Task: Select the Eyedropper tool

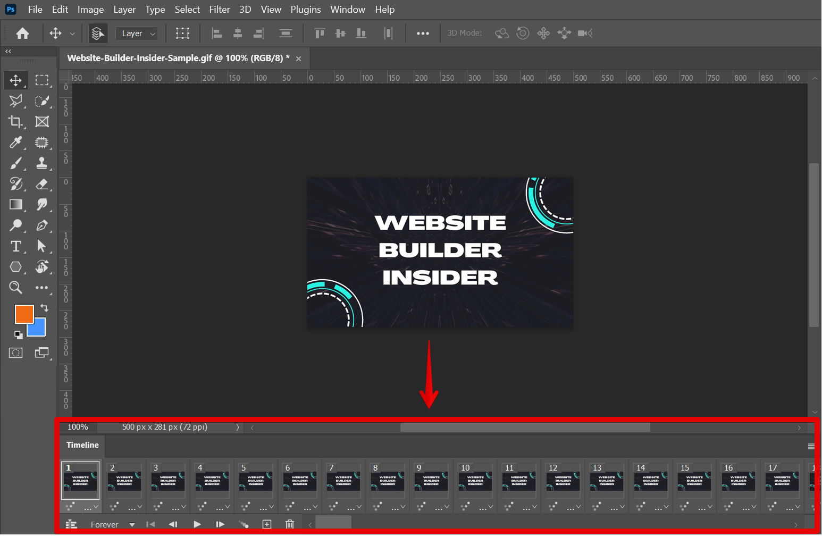Action: coord(16,143)
